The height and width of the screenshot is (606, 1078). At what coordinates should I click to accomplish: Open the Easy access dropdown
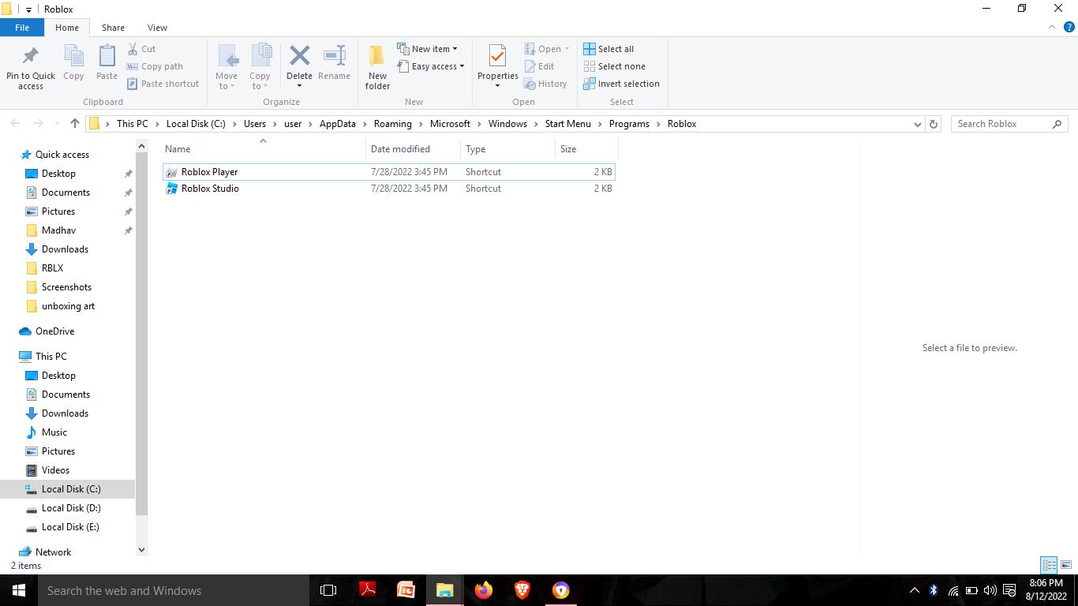point(431,66)
